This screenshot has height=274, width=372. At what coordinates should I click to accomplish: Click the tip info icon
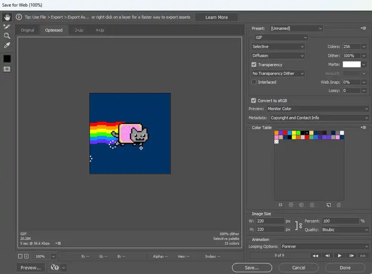pos(19,17)
